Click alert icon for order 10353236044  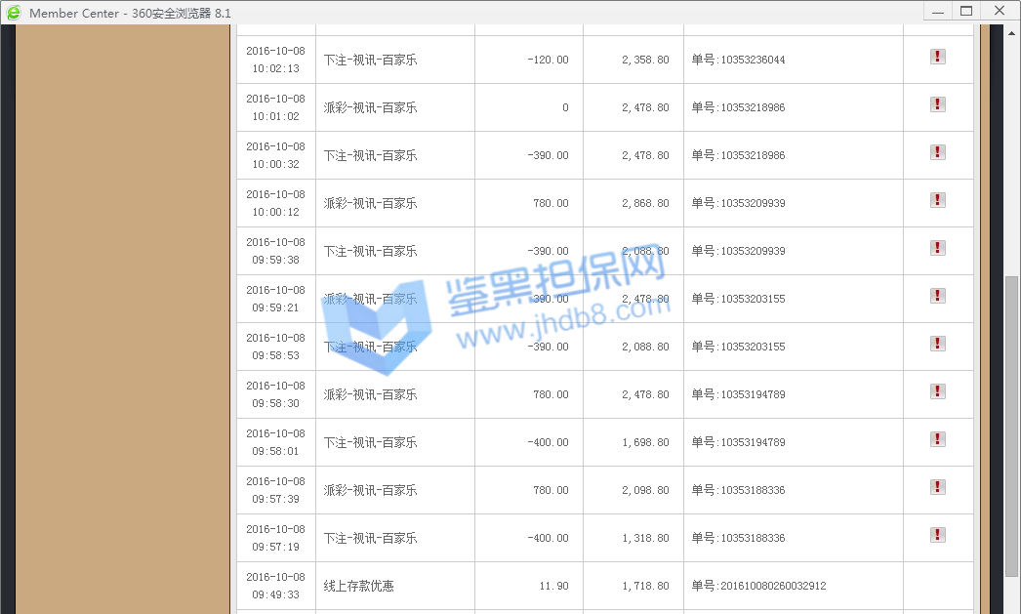[x=937, y=57]
